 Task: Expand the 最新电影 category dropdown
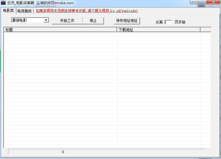click(46, 20)
